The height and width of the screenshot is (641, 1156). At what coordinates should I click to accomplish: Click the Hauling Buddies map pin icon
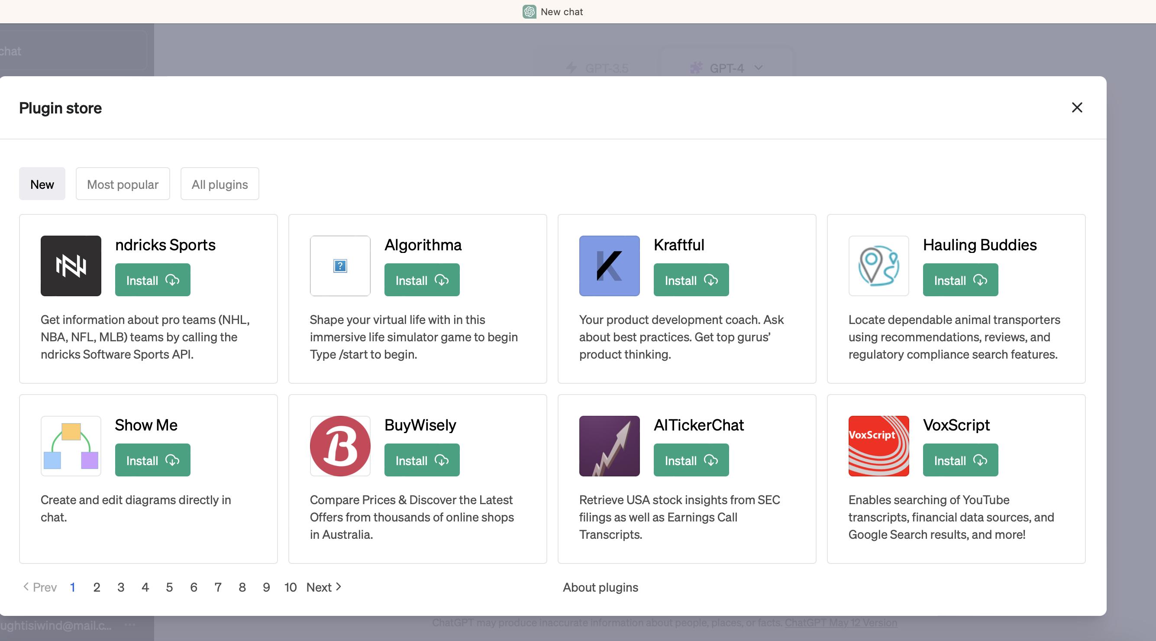click(x=878, y=266)
